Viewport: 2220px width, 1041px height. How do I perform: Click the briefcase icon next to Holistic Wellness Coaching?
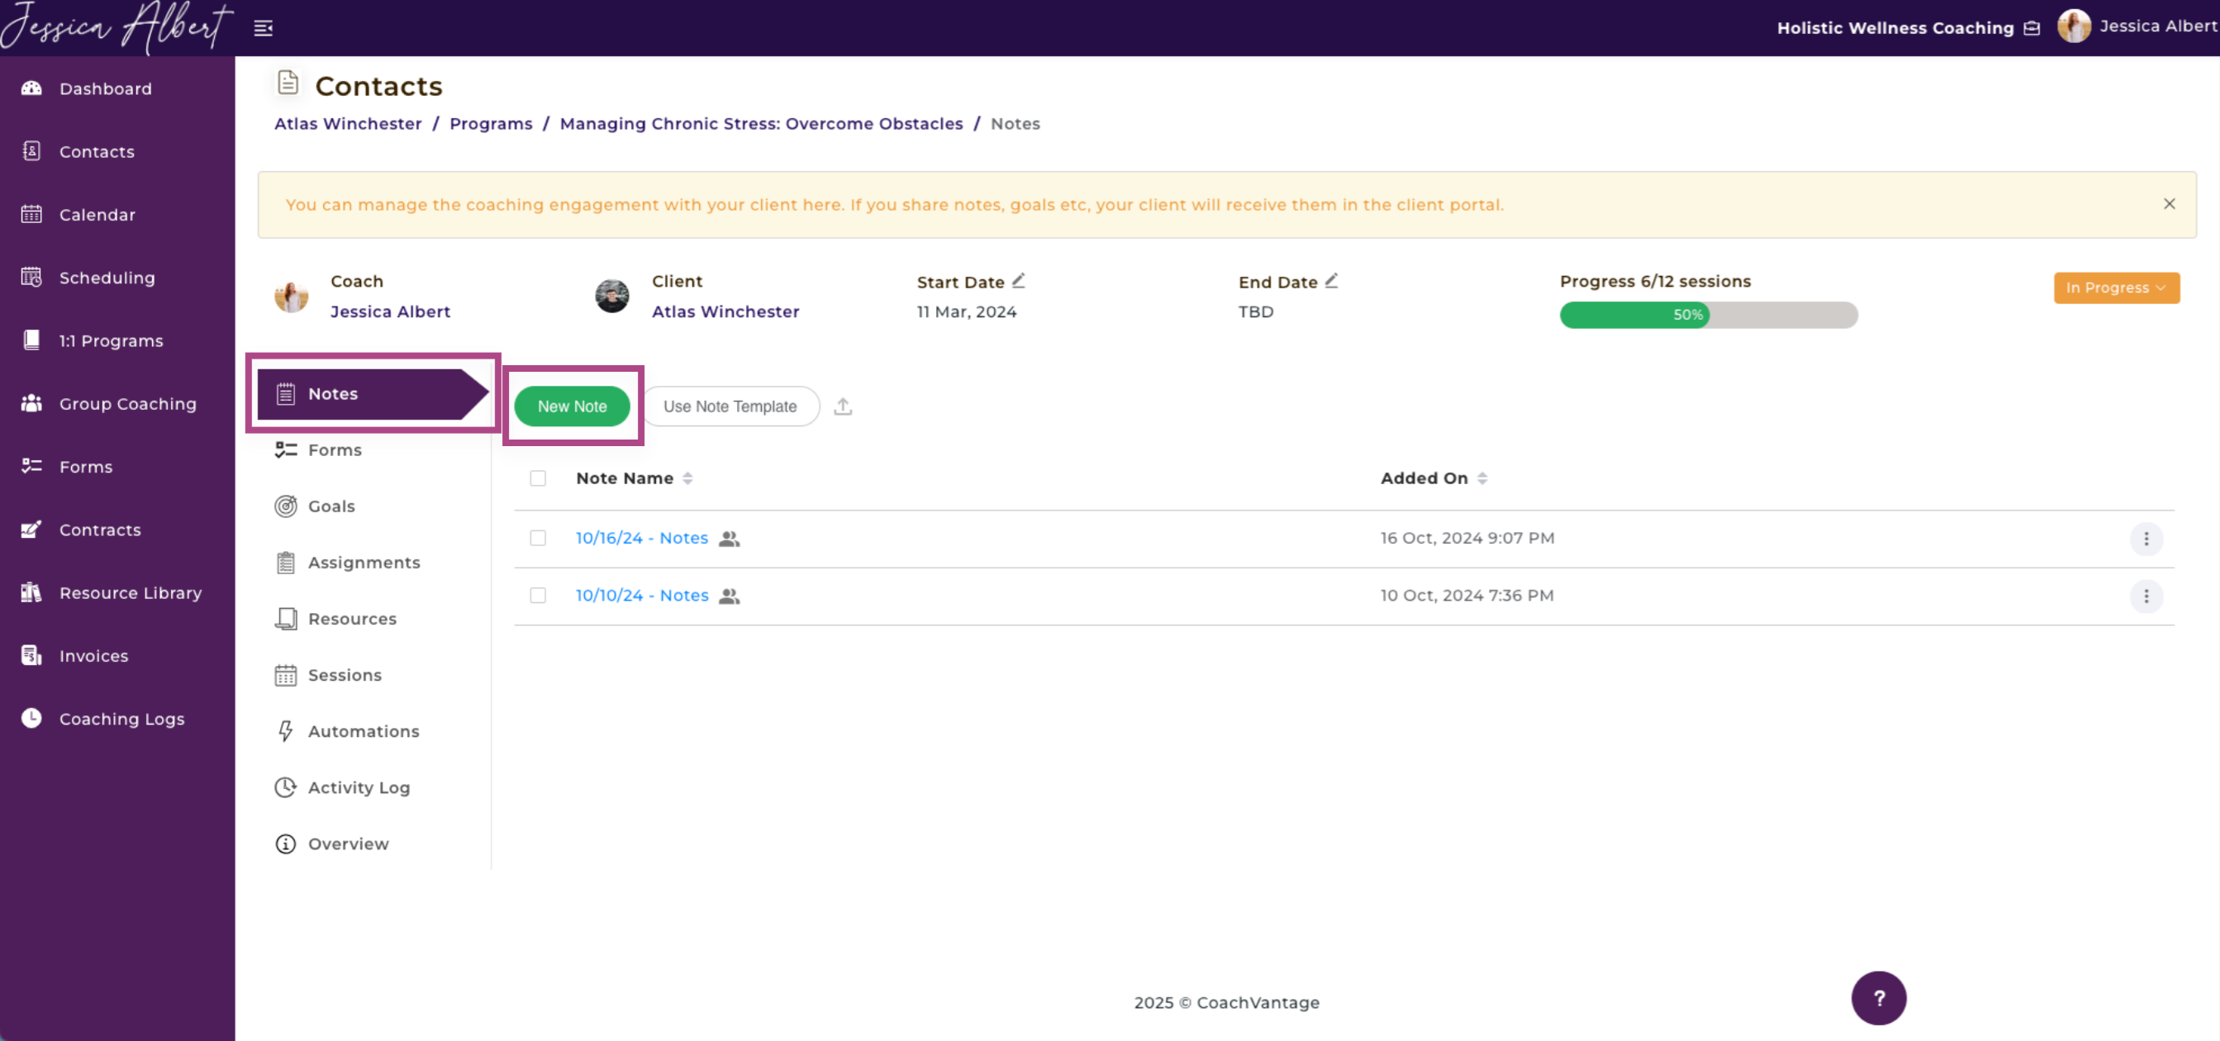(2032, 28)
